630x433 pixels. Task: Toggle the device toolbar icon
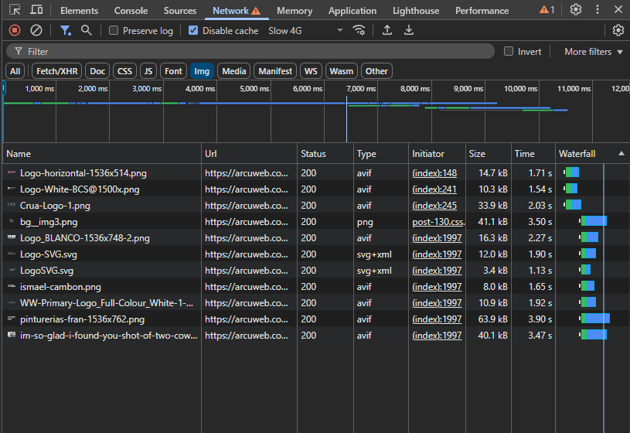[x=36, y=10]
